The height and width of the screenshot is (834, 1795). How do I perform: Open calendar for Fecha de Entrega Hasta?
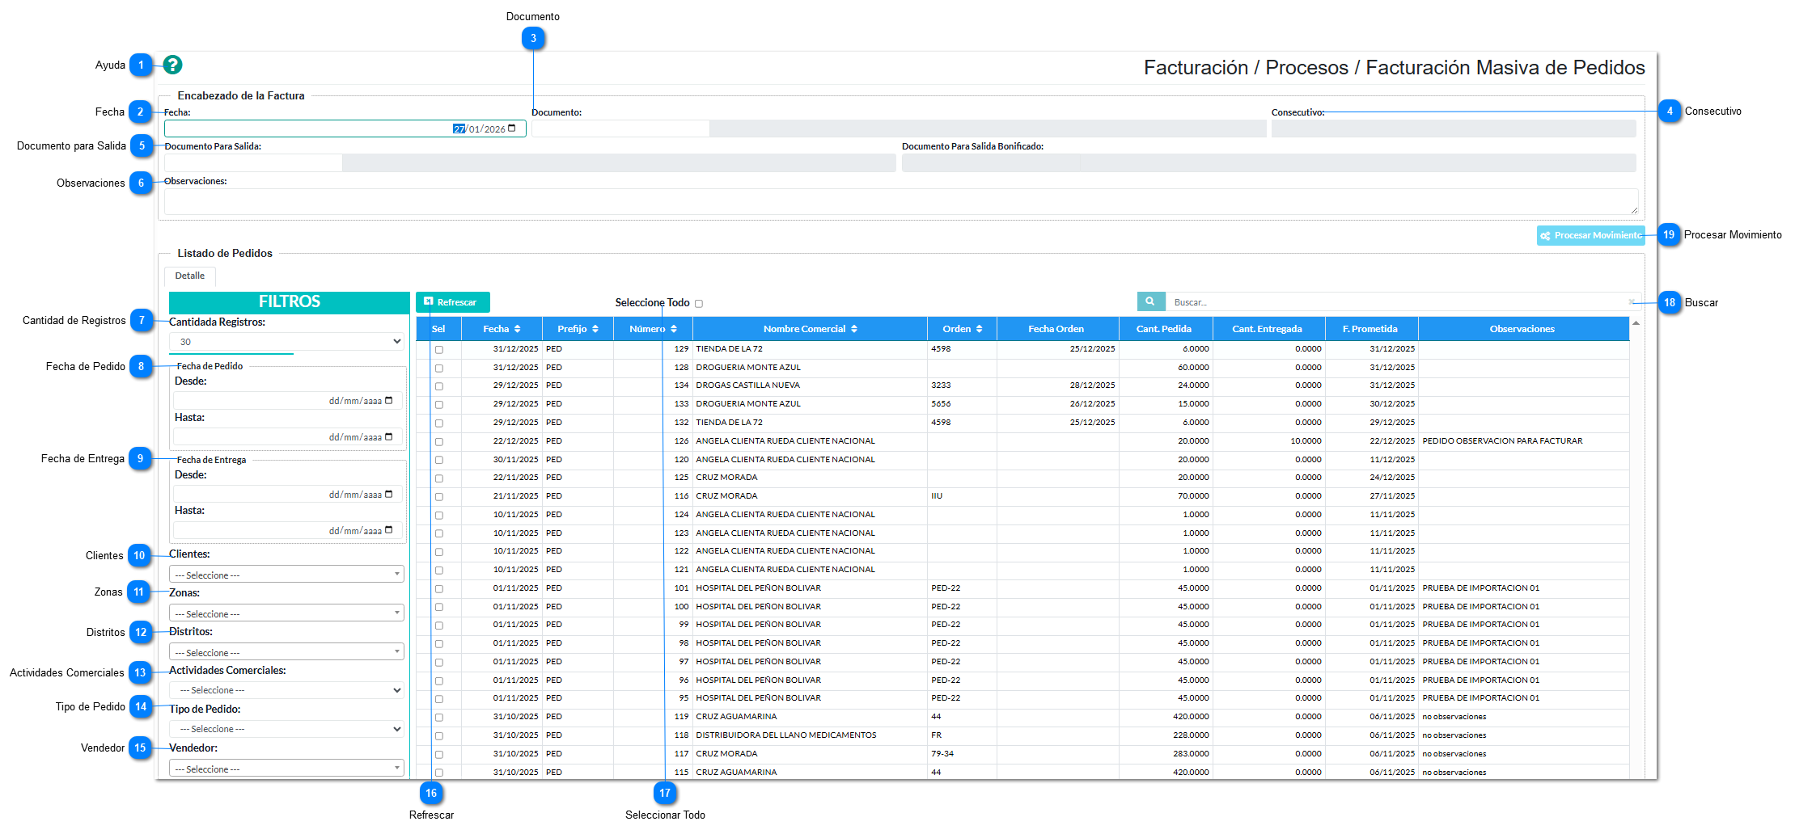pyautogui.click(x=389, y=530)
